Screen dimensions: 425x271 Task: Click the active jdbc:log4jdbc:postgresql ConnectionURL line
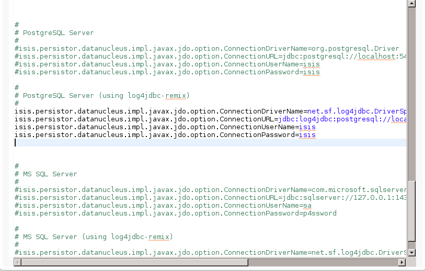210,119
